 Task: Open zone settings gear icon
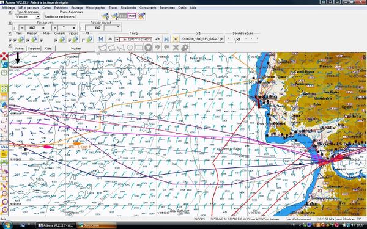click(x=185, y=48)
